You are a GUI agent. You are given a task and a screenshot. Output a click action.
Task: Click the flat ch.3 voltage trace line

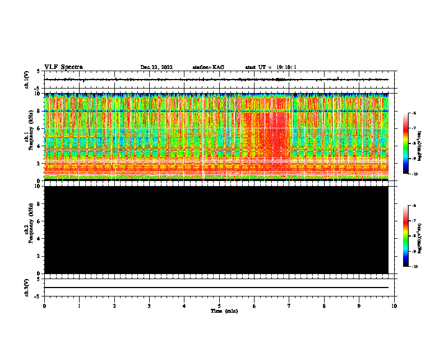point(216,288)
